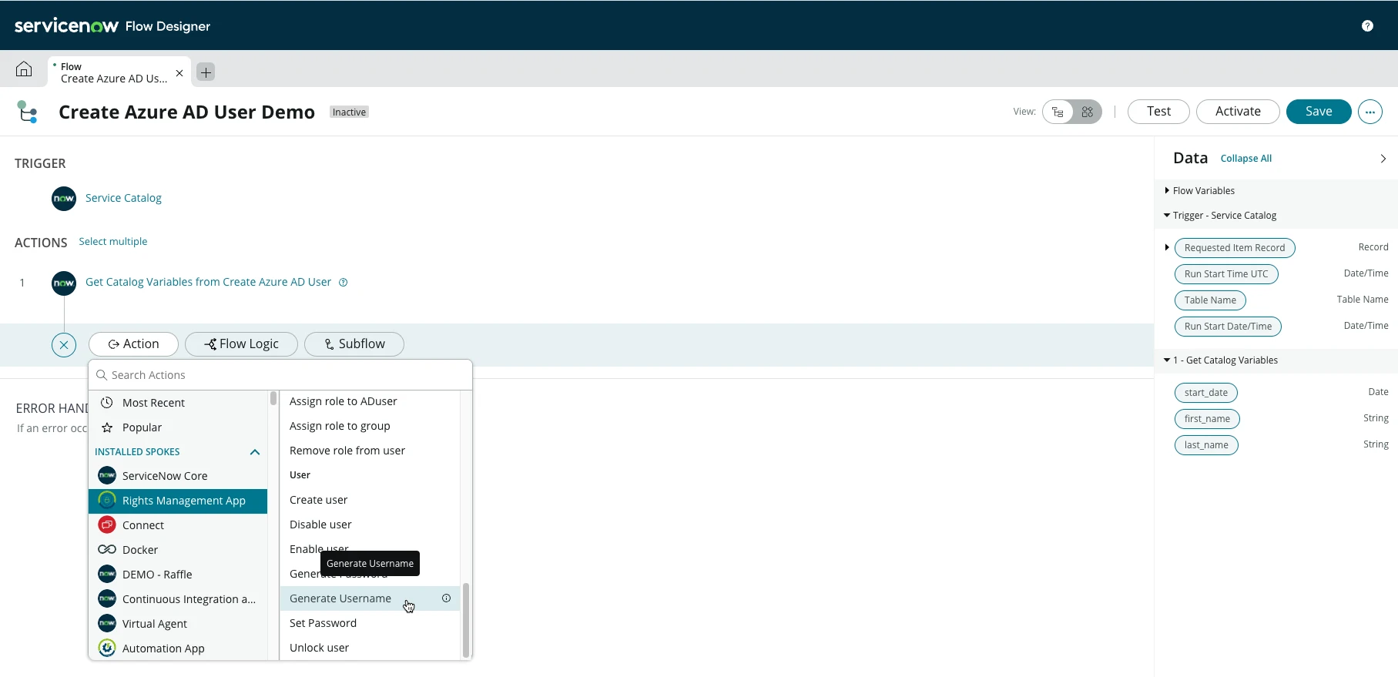Cancel adding step with X circle
The height and width of the screenshot is (677, 1398).
click(64, 344)
